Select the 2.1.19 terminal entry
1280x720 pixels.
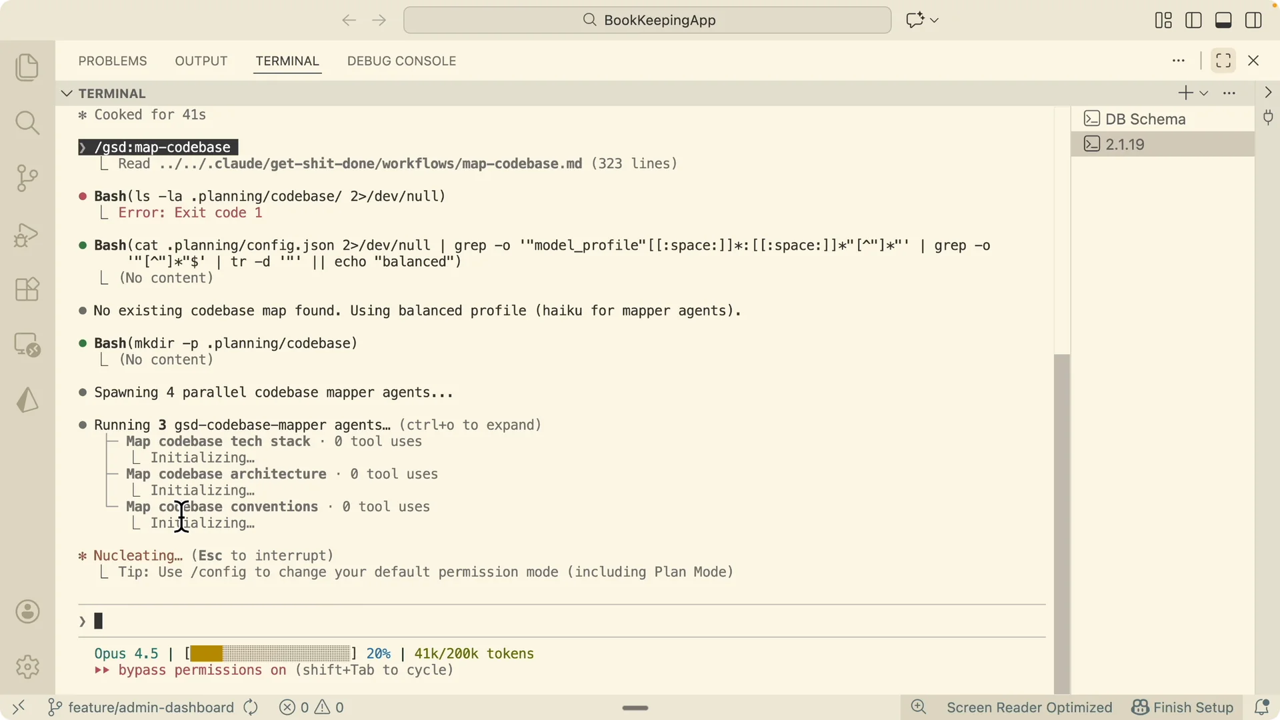point(1162,144)
